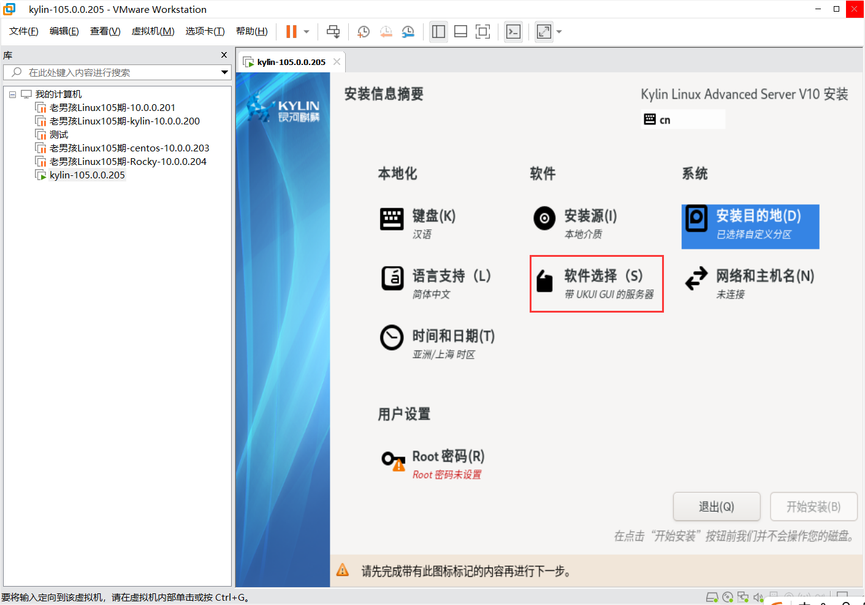Select kylin-105.0.0.205 in the library tree

coord(87,175)
